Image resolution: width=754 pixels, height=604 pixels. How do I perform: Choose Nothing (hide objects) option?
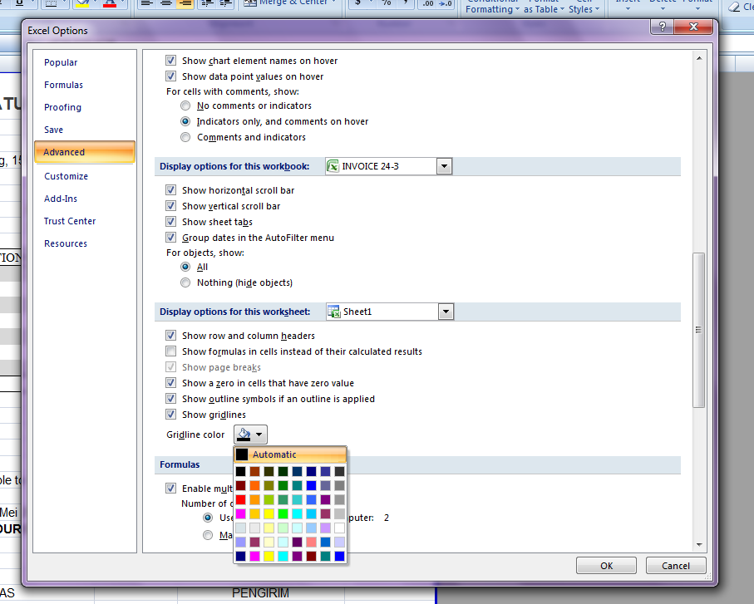tap(185, 283)
